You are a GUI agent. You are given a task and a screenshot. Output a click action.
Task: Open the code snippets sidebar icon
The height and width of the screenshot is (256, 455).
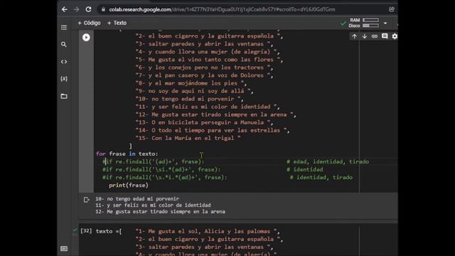point(64,62)
